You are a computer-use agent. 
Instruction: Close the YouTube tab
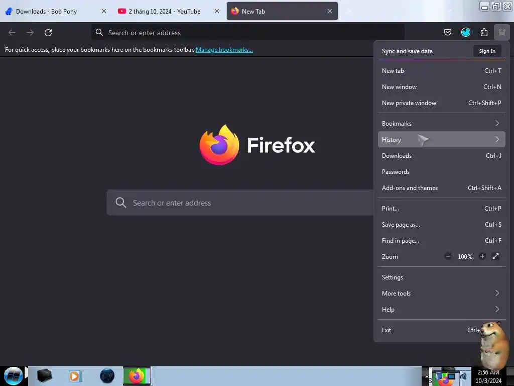click(x=217, y=11)
